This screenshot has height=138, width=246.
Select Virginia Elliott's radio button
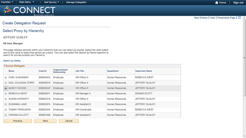point(6,115)
